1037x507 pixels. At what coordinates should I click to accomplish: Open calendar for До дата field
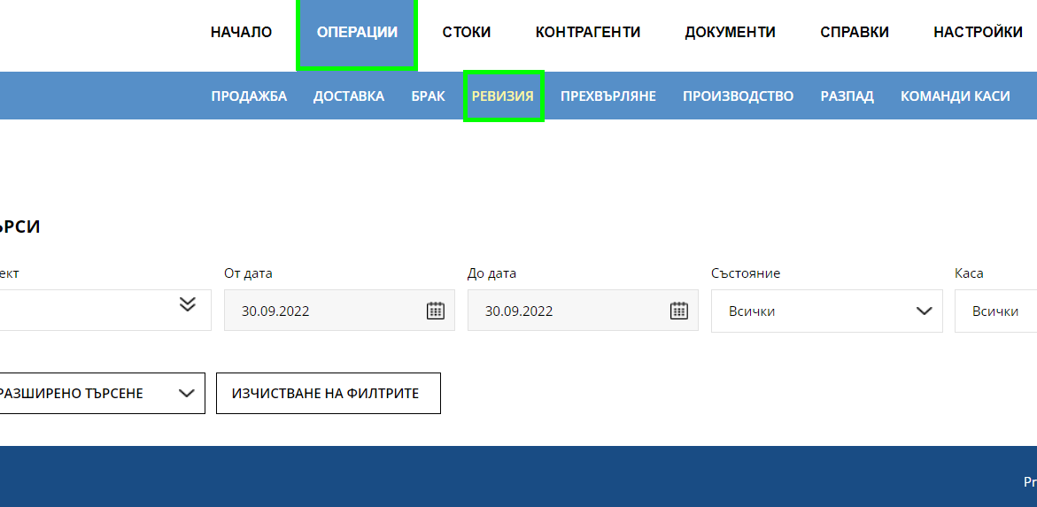679,311
